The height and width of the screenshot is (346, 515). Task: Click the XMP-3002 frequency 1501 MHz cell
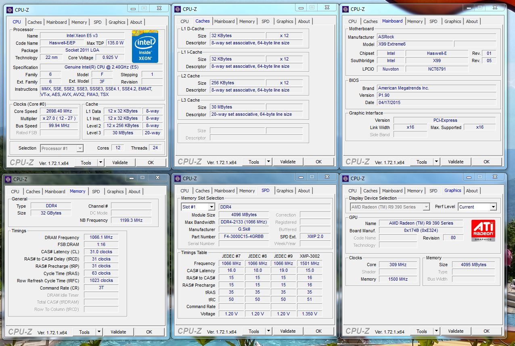point(310,264)
